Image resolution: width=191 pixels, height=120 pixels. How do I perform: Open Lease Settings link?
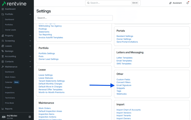[x=46, y=75]
